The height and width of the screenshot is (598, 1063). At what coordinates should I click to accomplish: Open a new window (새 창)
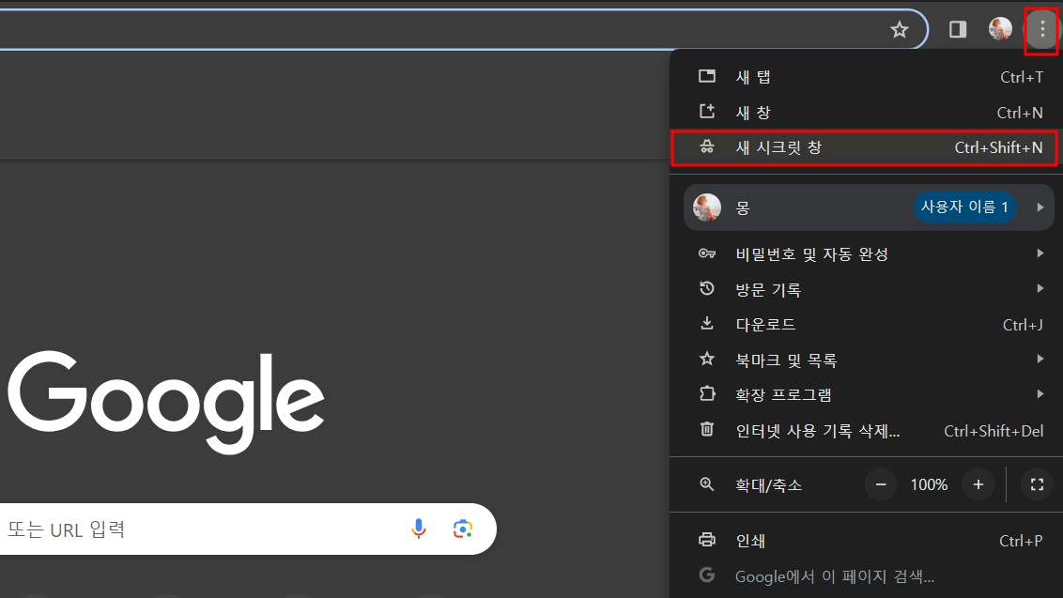(x=867, y=112)
